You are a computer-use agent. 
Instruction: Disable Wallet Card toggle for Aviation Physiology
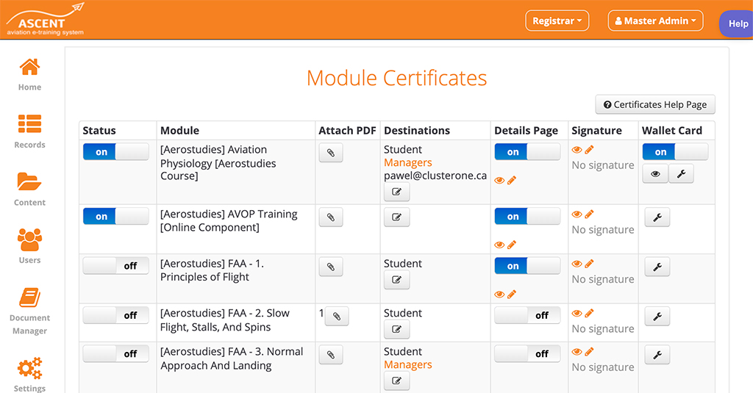675,151
